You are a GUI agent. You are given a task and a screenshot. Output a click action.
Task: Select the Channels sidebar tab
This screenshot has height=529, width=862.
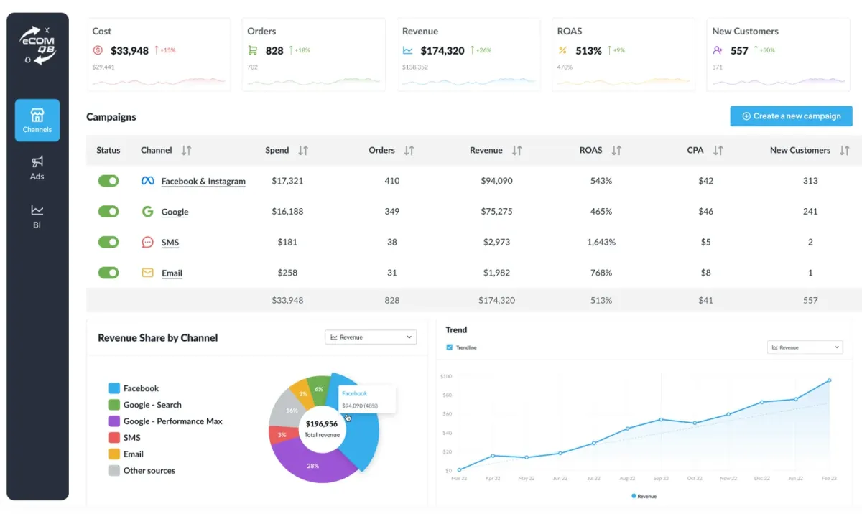click(37, 121)
